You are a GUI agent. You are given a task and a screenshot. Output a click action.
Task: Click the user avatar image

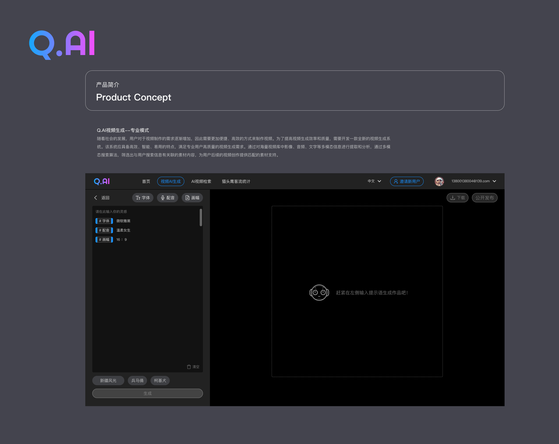pyautogui.click(x=439, y=181)
